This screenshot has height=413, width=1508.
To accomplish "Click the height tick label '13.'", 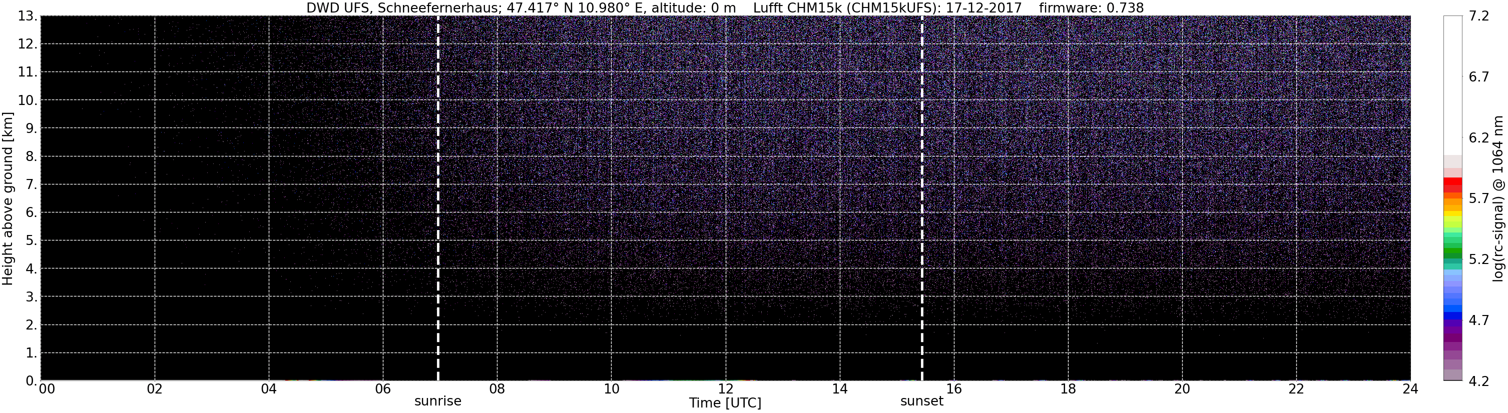I will coord(28,16).
